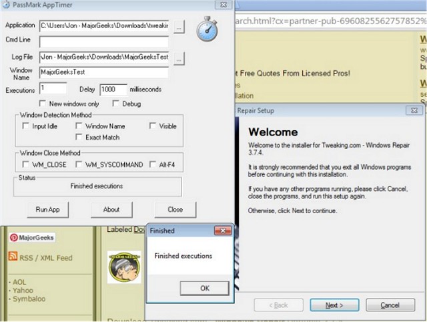Click the 'Finished executions' message in dialog

click(x=183, y=256)
